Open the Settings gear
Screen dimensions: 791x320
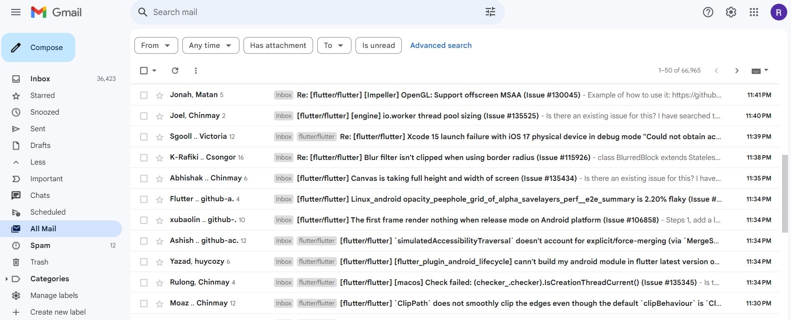[731, 12]
